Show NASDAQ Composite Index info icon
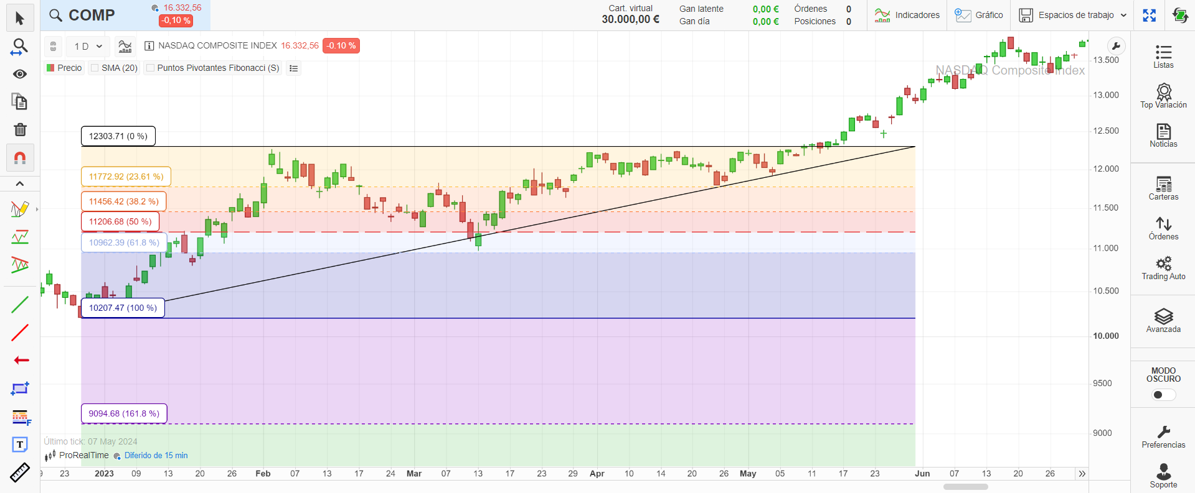Viewport: 1195px width, 493px height. [149, 46]
